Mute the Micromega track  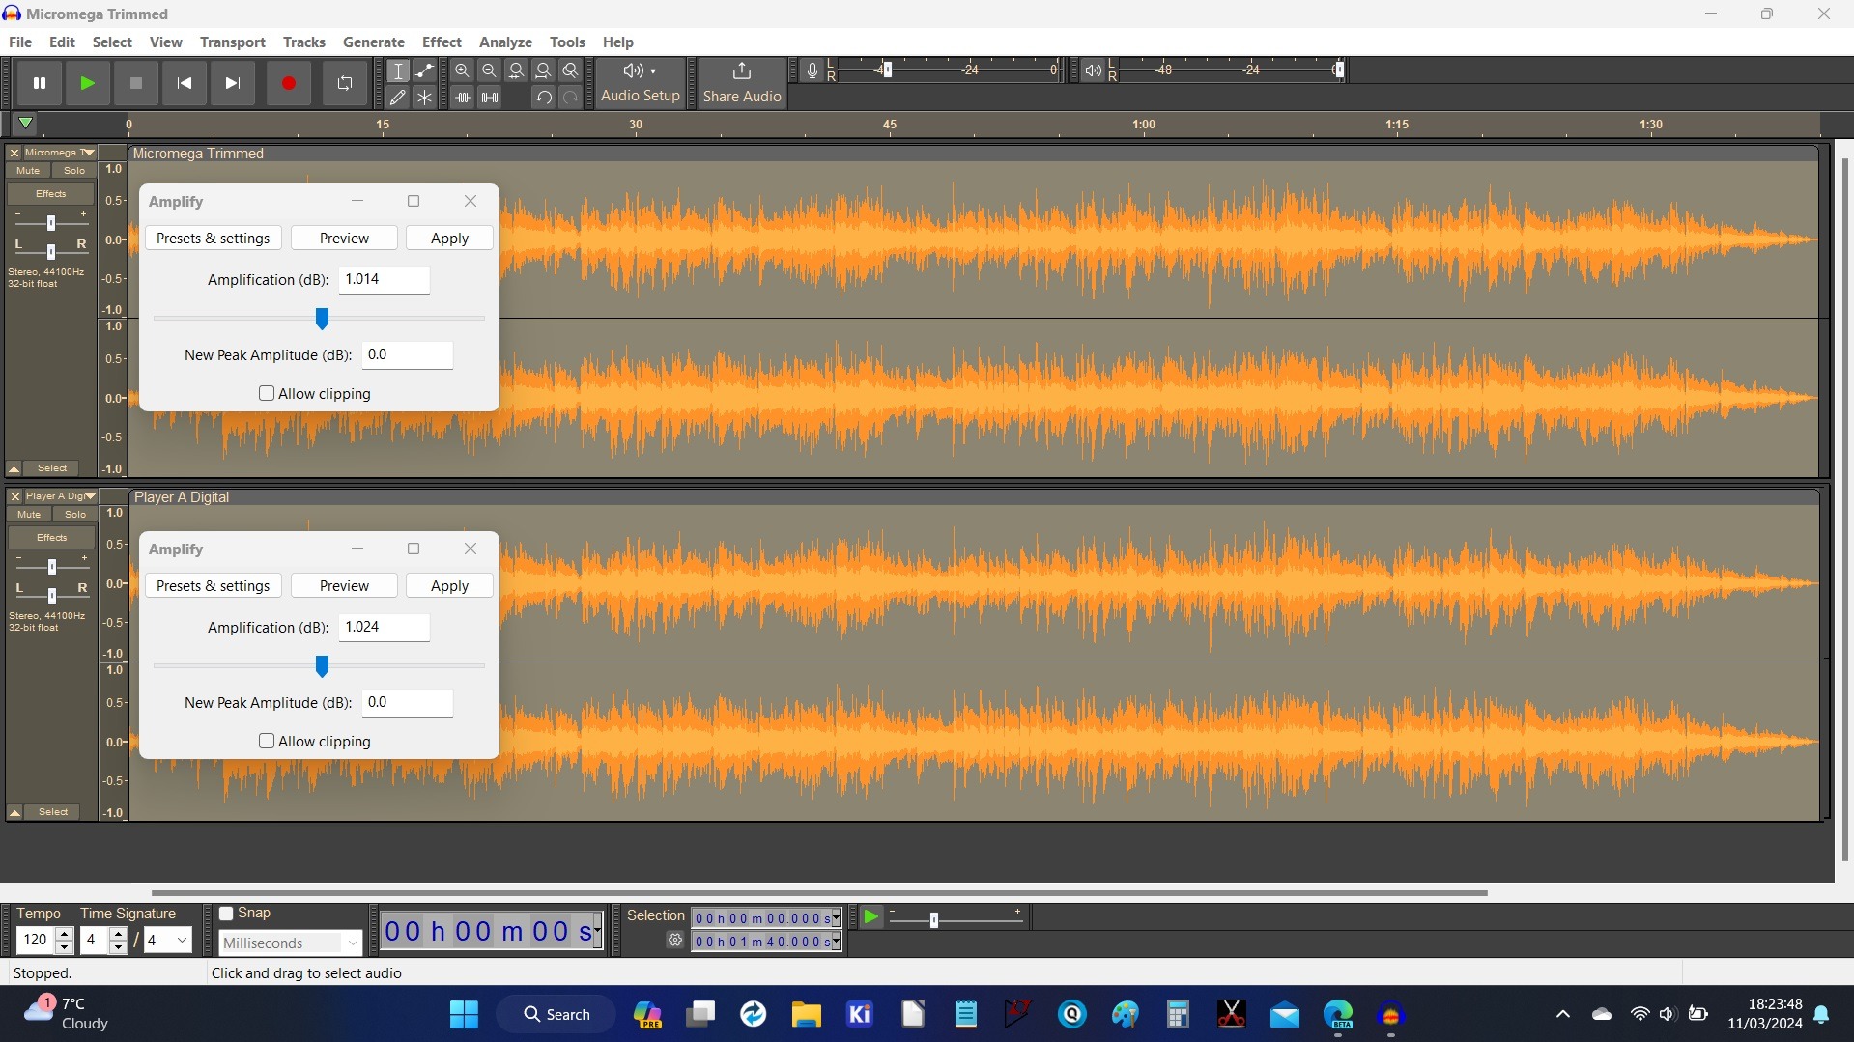(x=28, y=170)
